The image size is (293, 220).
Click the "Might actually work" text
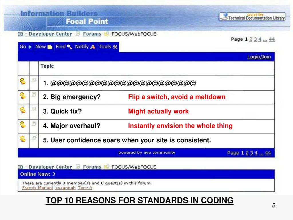(x=158, y=111)
